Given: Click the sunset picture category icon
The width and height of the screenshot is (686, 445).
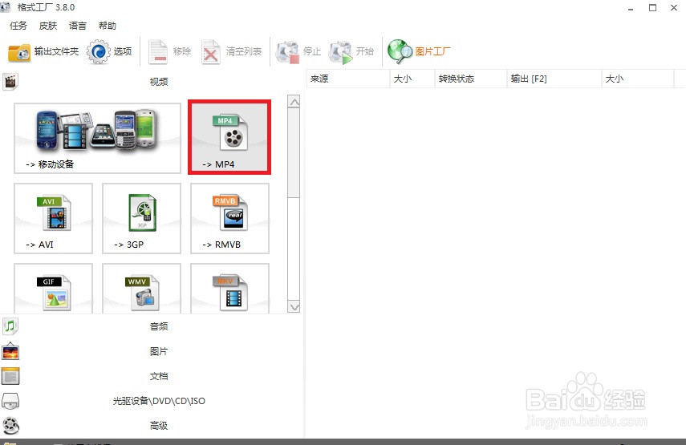Looking at the screenshot, I should pyautogui.click(x=10, y=351).
